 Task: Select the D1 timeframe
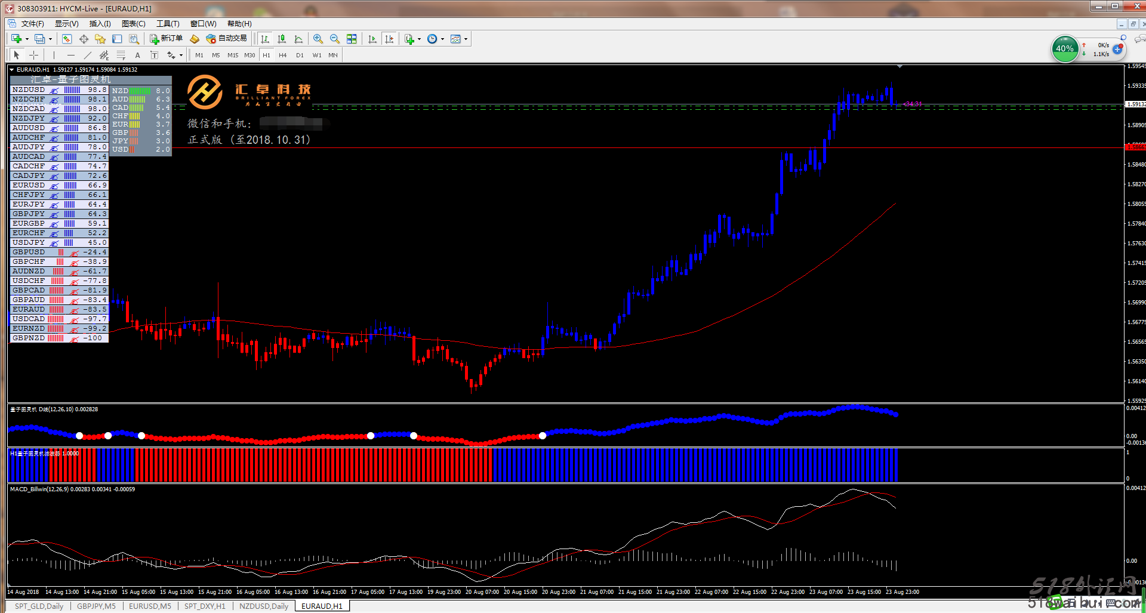click(300, 55)
